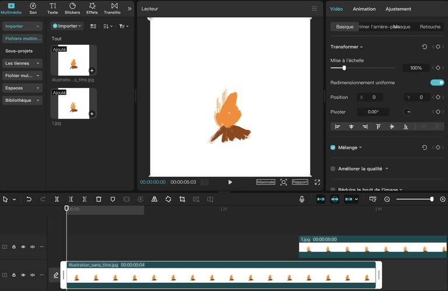
Task: Click the mirror flip icon
Action: coord(154,199)
